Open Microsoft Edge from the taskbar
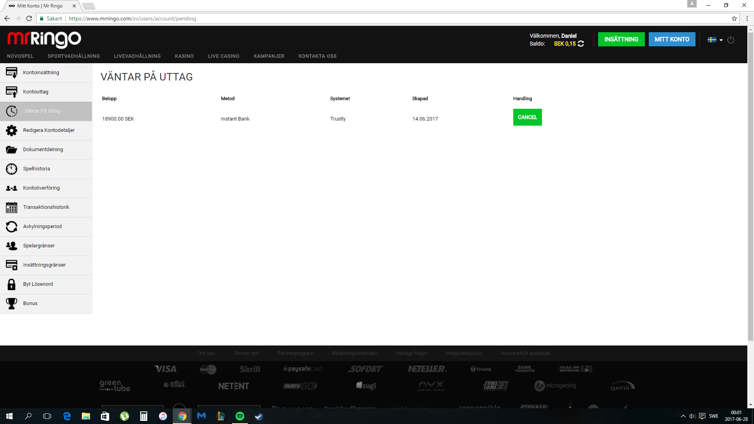 coord(67,416)
